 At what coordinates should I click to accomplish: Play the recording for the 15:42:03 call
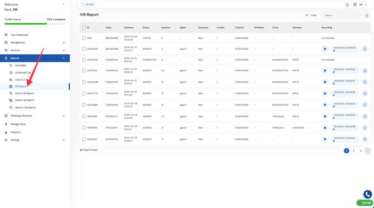click(325, 117)
